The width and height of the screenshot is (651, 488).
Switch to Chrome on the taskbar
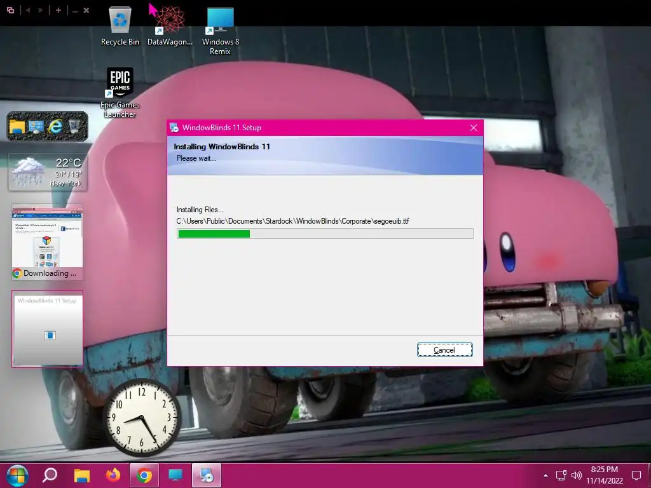tap(144, 475)
